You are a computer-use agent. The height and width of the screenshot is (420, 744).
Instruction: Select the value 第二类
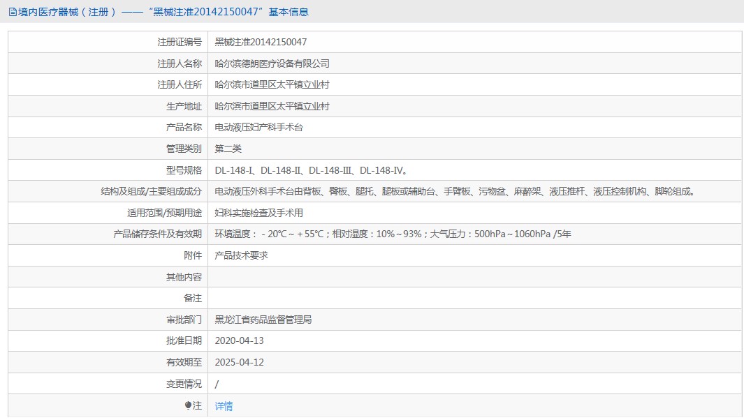pos(228,149)
